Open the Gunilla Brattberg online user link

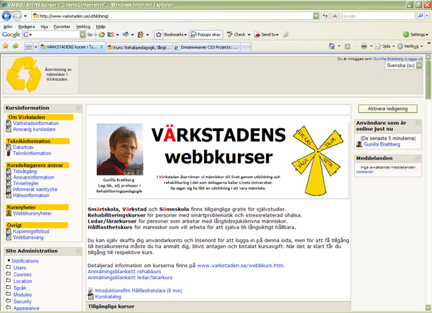[382, 144]
